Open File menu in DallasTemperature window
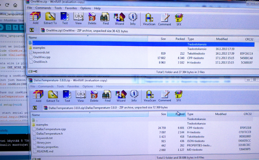Viewport: 259px width, 160px height. [33, 86]
